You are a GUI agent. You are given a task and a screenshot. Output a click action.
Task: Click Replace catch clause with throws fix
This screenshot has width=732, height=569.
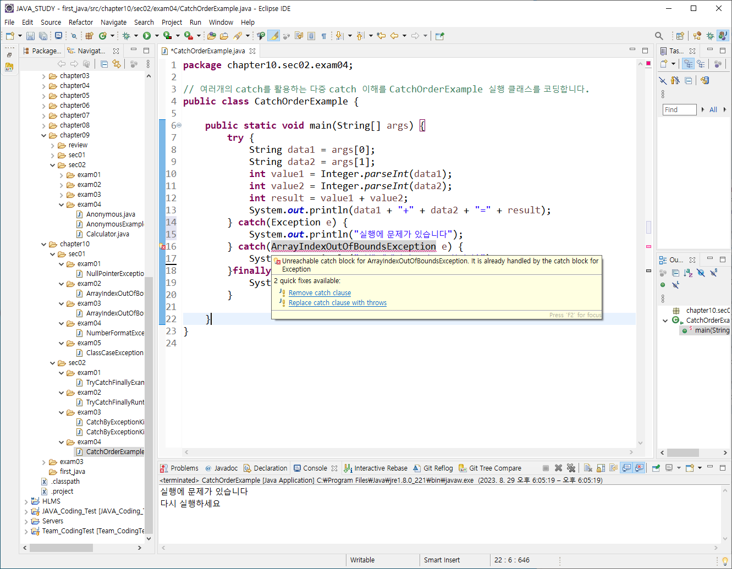(338, 303)
